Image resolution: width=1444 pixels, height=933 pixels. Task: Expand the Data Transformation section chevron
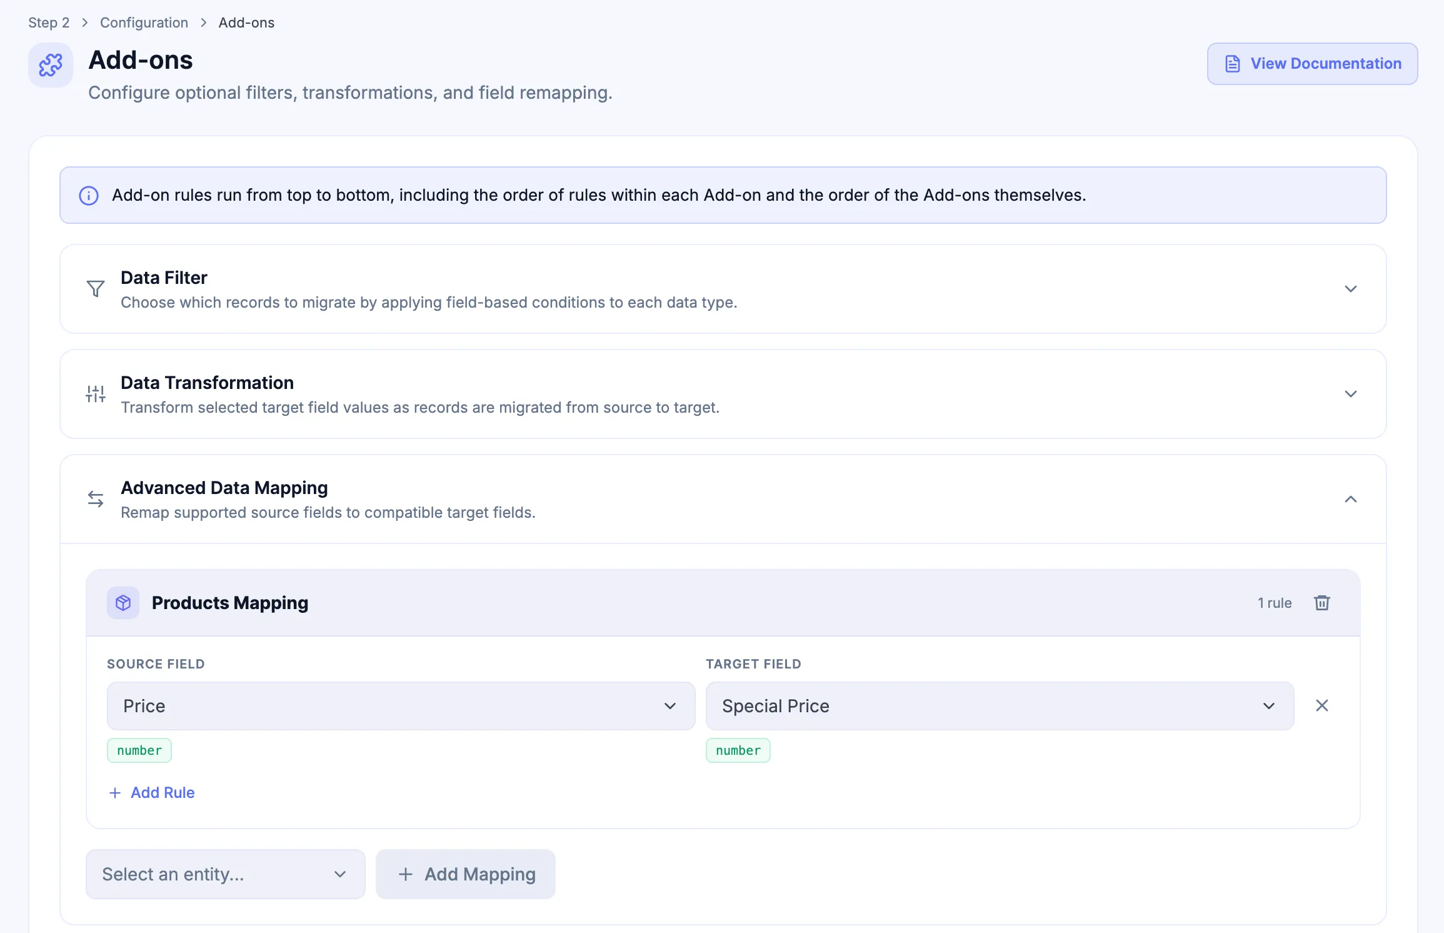(1351, 394)
